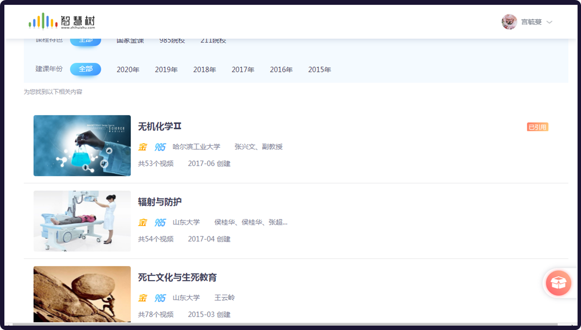The width and height of the screenshot is (581, 330).
Task: Select 全部 under the 建课年份 filter row
Action: click(85, 69)
